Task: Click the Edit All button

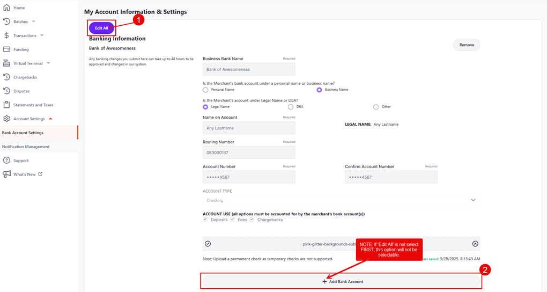Action: [x=101, y=28]
